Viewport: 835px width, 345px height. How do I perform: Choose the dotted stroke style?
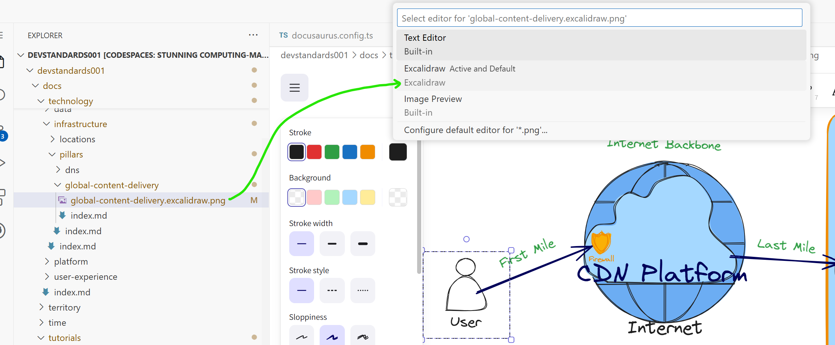(362, 291)
